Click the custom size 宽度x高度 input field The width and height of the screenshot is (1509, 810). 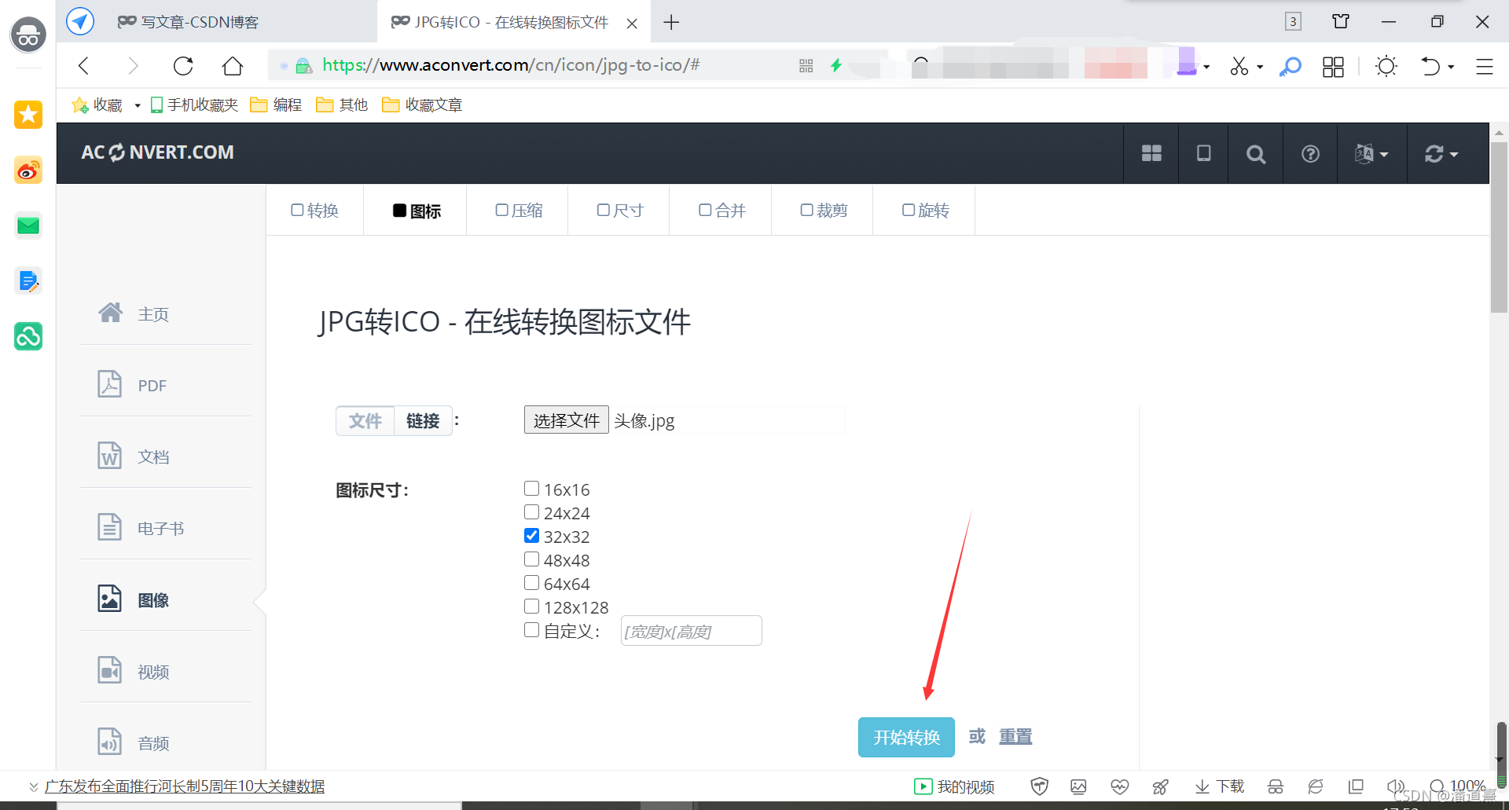[691, 631]
